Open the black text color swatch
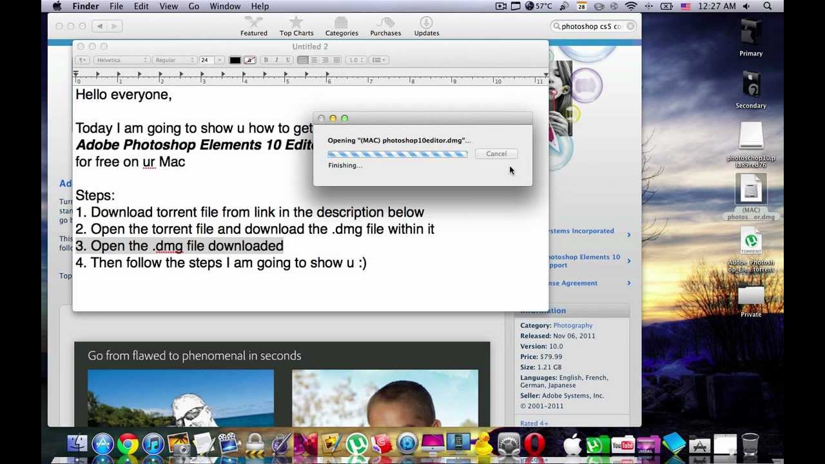Viewport: 825px width, 464px height. coord(235,60)
